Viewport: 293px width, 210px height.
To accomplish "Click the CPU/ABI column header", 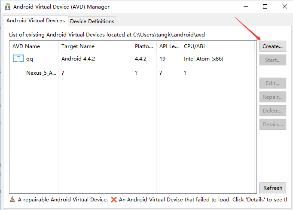I will coord(218,46).
